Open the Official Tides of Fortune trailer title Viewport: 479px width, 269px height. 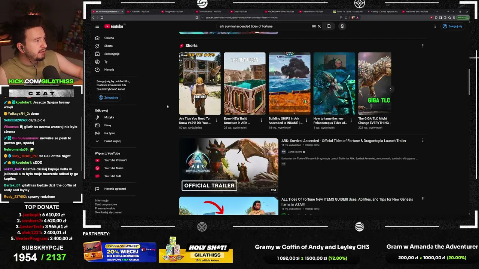(x=344, y=141)
